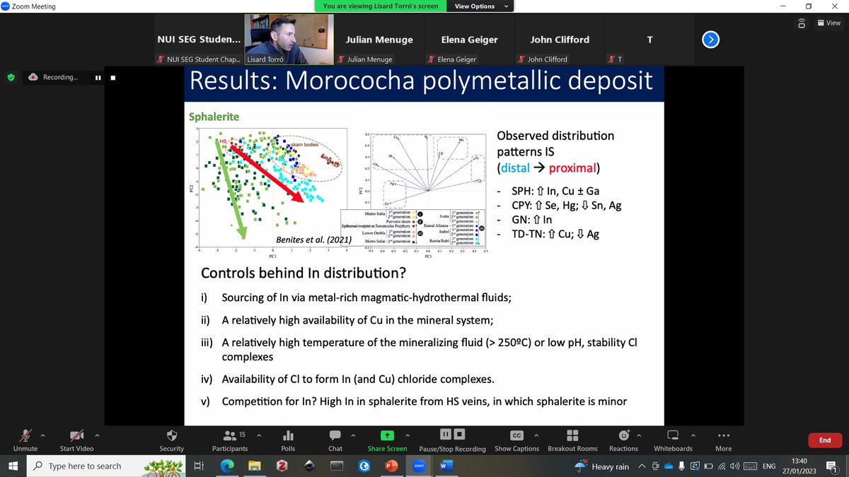Open the Windows Start menu
The height and width of the screenshot is (477, 849).
12,466
